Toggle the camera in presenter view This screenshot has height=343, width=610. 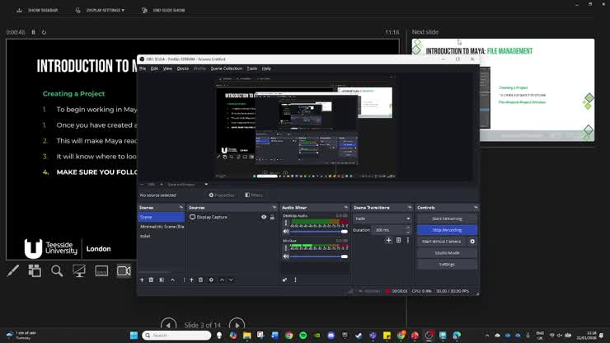(124, 270)
